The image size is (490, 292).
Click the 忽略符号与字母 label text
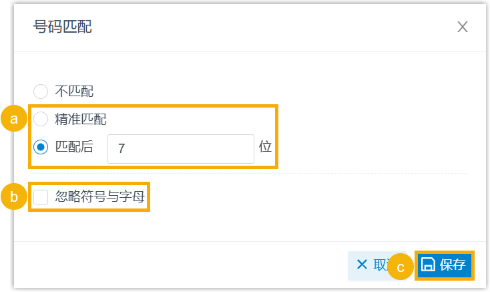(x=100, y=196)
